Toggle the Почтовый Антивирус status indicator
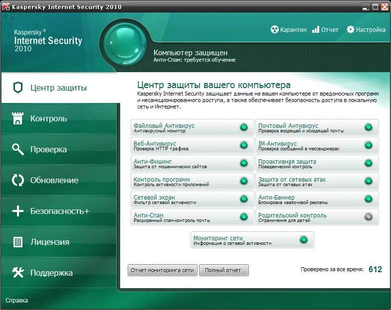 click(x=368, y=127)
